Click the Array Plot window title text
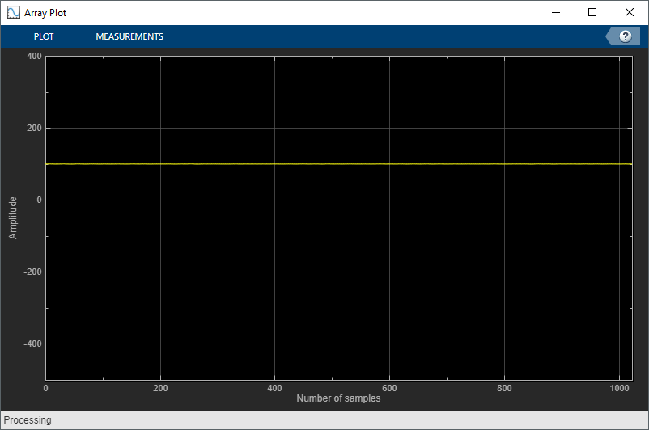This screenshot has height=430, width=649. 45,13
